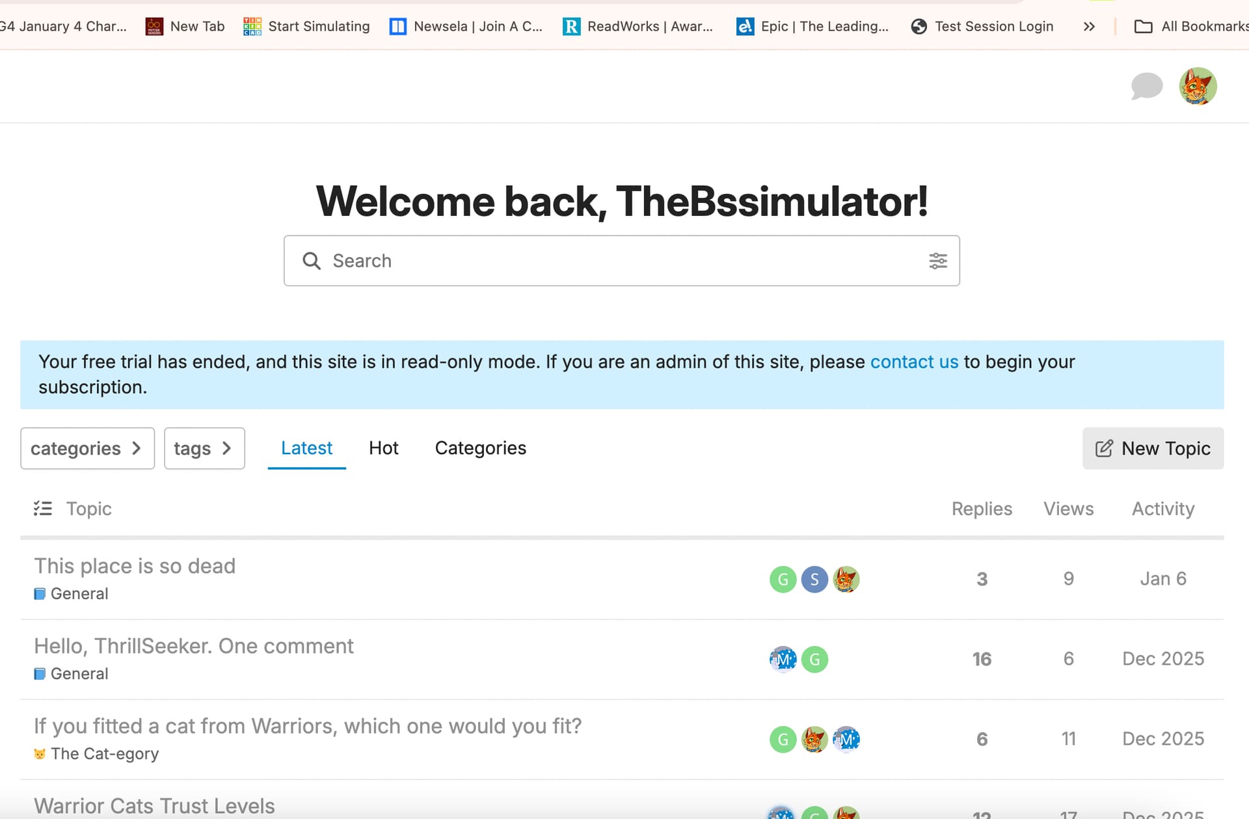Open the chat bubble icon
The height and width of the screenshot is (819, 1249).
(x=1146, y=86)
